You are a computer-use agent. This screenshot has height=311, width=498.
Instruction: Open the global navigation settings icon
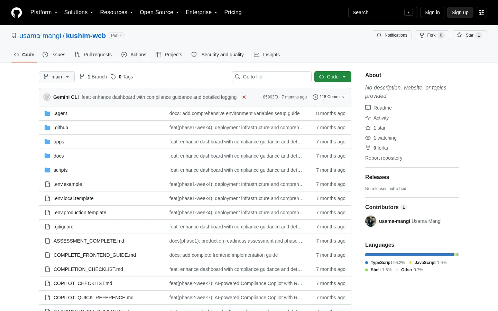[481, 12]
